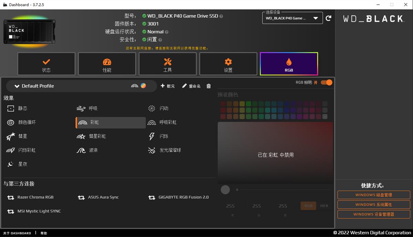The width and height of the screenshot is (413, 237).
Task: Delete profile using the trash icon
Action: (x=208, y=86)
